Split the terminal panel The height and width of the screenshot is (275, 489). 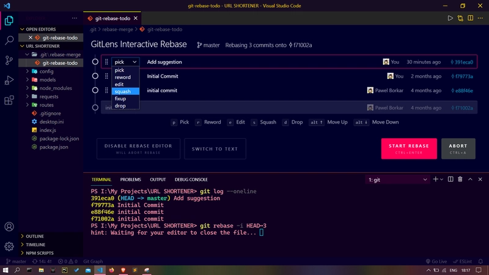[x=450, y=179]
